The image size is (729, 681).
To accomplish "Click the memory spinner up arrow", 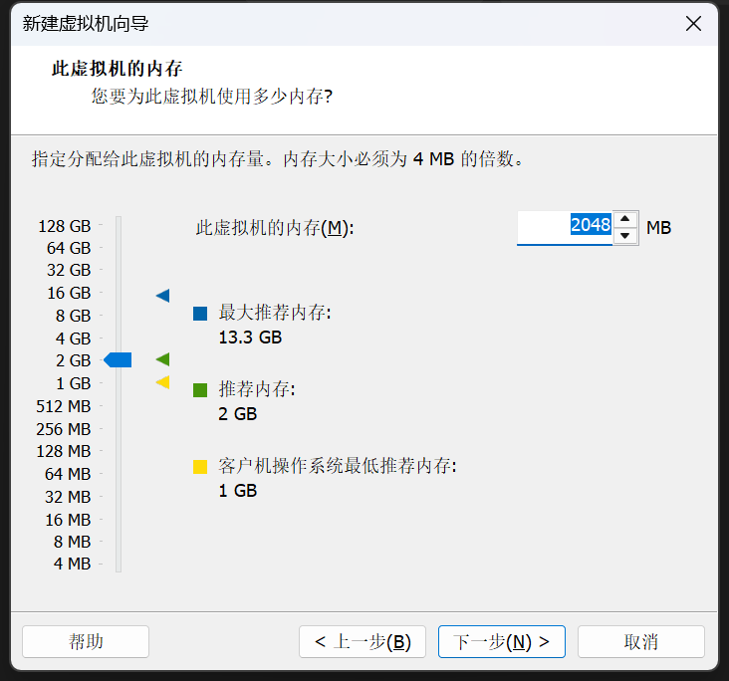I will click(x=624, y=219).
